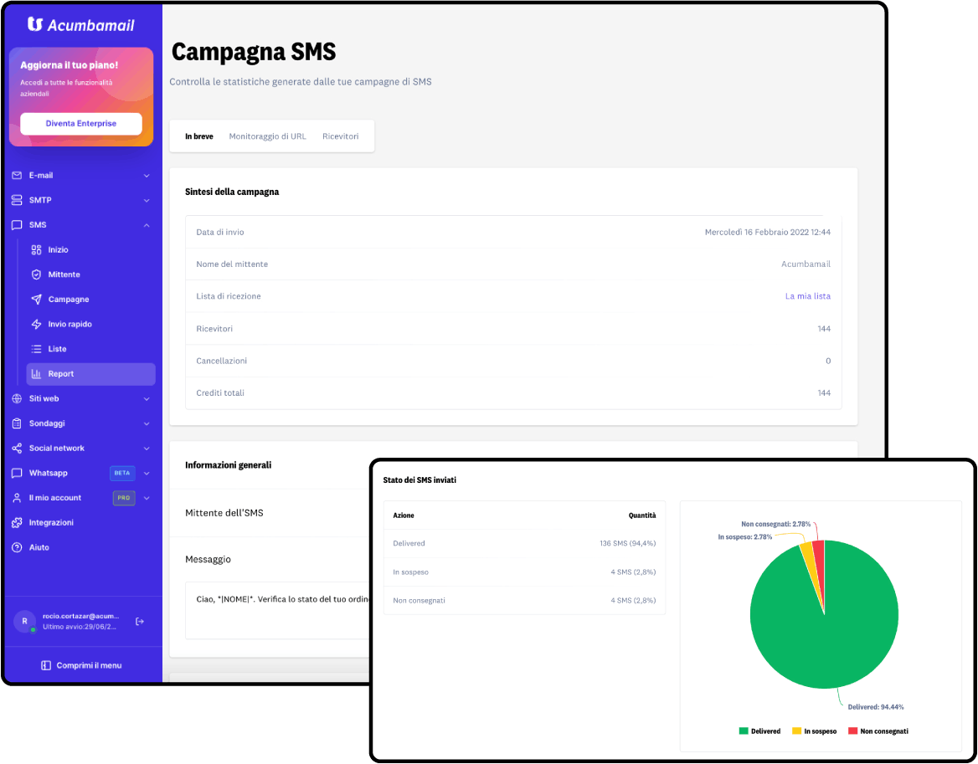The height and width of the screenshot is (764, 978).
Task: Toggle In sospeso series in the chart legend
Action: [814, 731]
